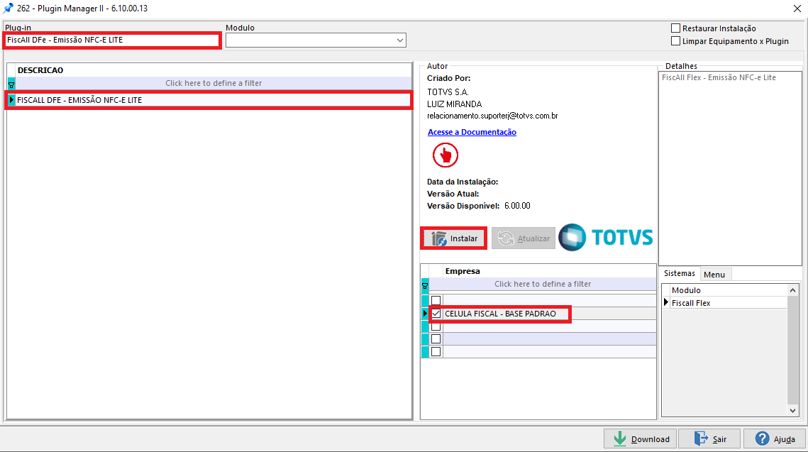Click the Download button
This screenshot has height=452, width=808.
tap(641, 439)
